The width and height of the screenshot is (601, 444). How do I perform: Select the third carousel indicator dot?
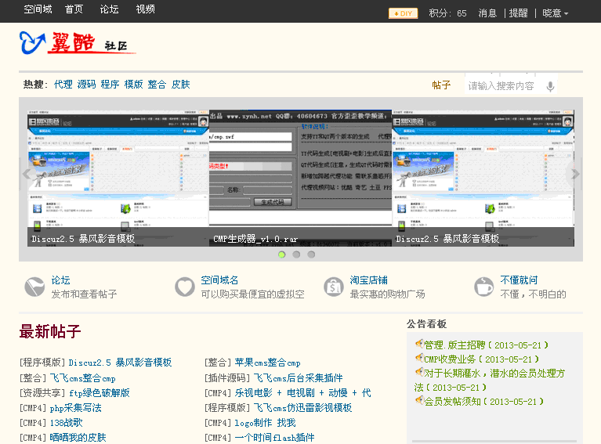point(311,254)
